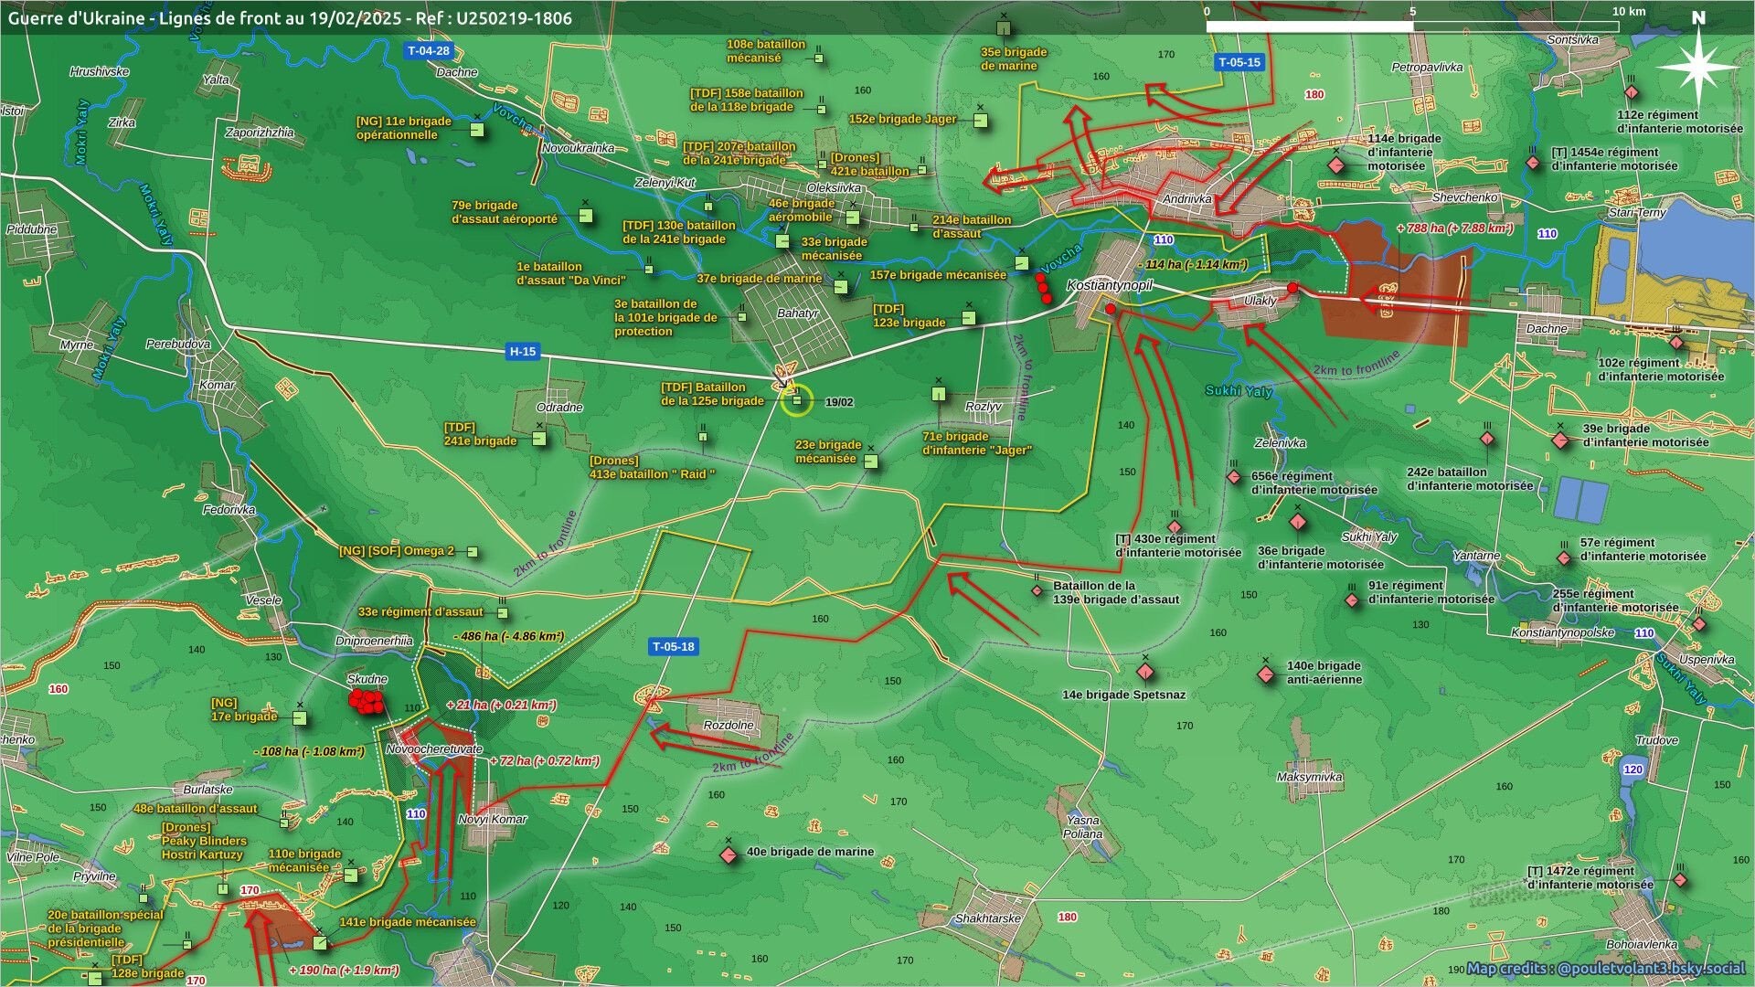This screenshot has width=1755, height=987.
Task: Click the 36e brigade diamond marker
Action: coord(1298,522)
